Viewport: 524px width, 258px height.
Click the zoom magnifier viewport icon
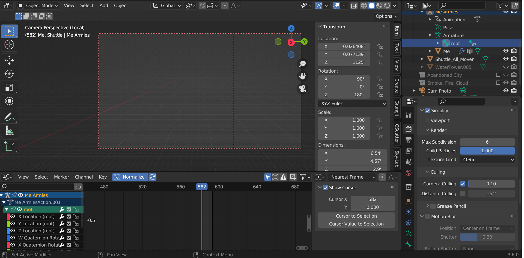click(x=302, y=64)
